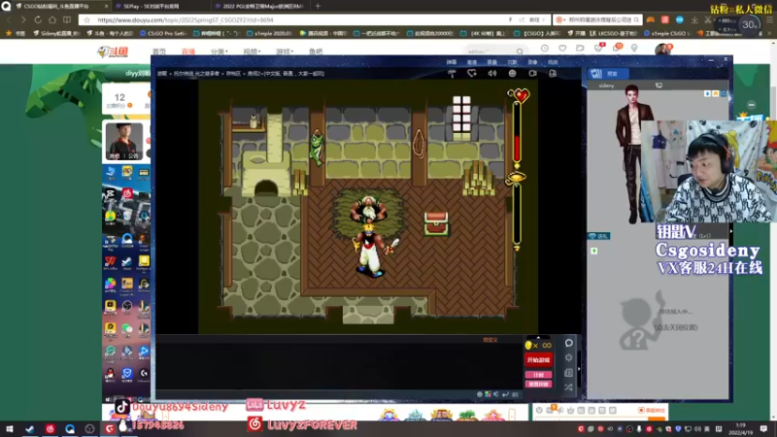Open the s1mple 2020 bookmark
Image resolution: width=777 pixels, height=437 pixels.
(x=270, y=33)
